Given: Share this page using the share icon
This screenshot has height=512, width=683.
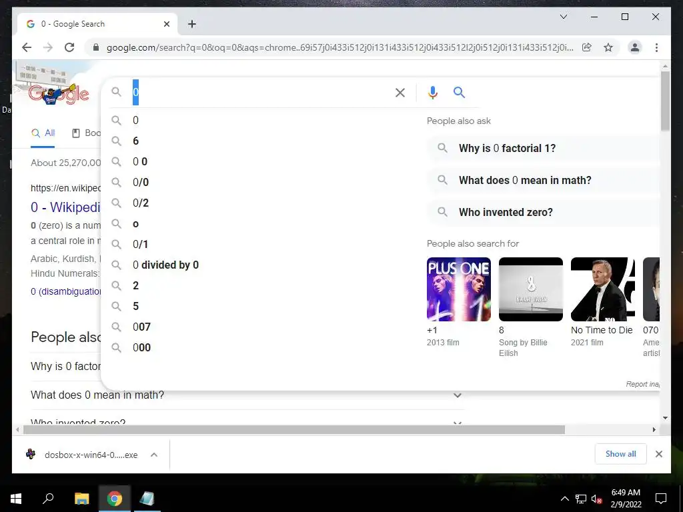Looking at the screenshot, I should tap(587, 47).
